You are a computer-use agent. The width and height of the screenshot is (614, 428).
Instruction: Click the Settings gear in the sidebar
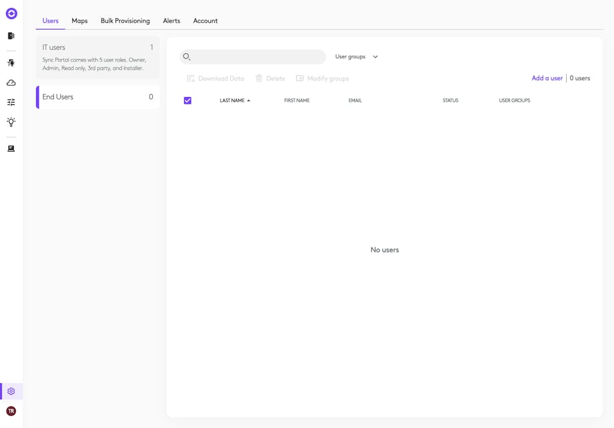pyautogui.click(x=10, y=391)
